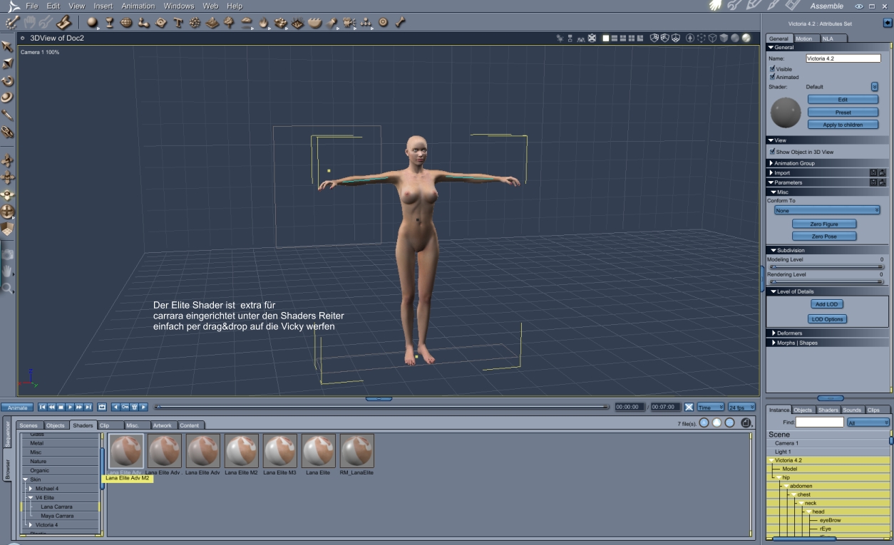Pick the Rotate tool in left toolbar
894x545 pixels.
[x=8, y=81]
